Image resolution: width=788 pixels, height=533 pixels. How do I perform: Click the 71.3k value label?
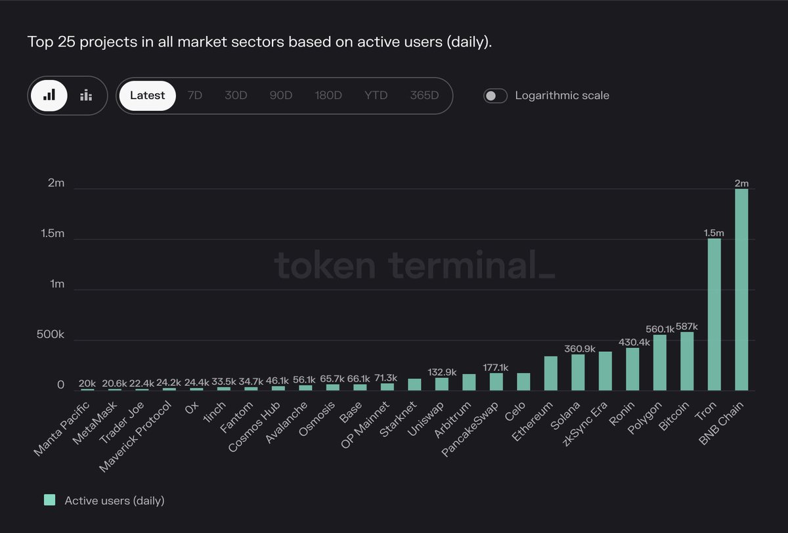click(387, 379)
